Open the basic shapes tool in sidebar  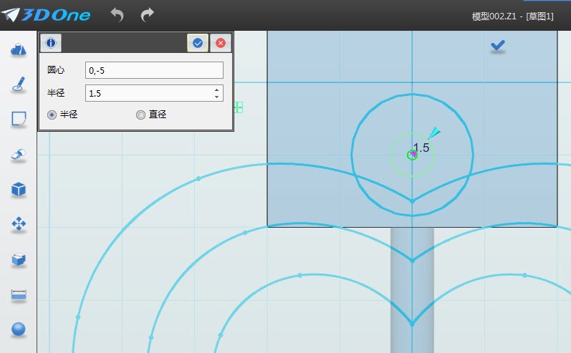(19, 49)
